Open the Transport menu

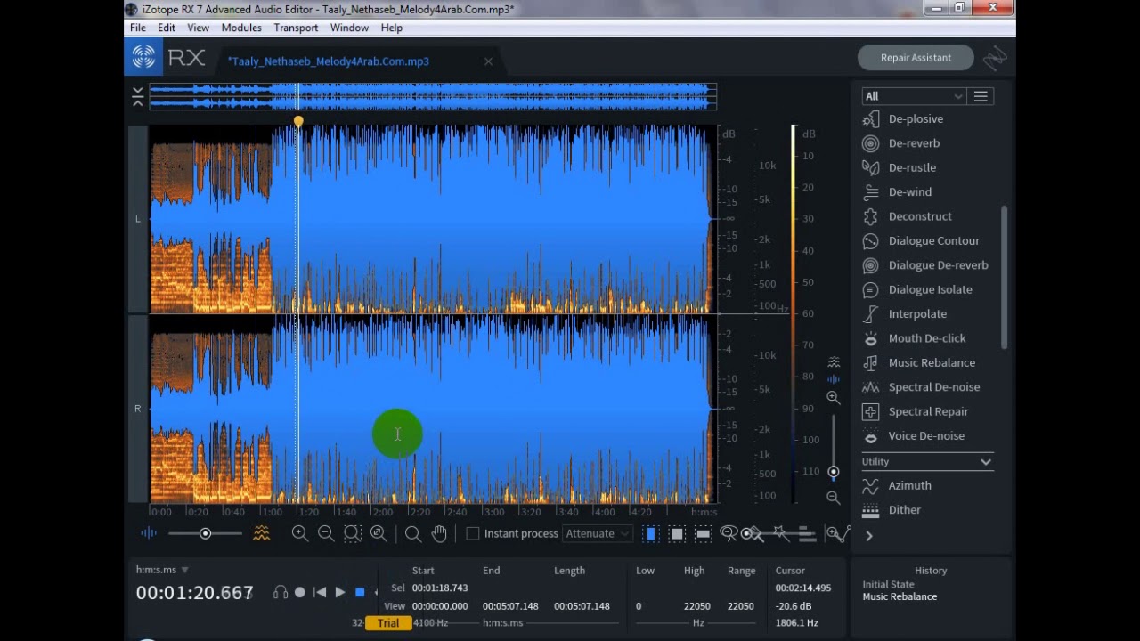[x=296, y=28]
